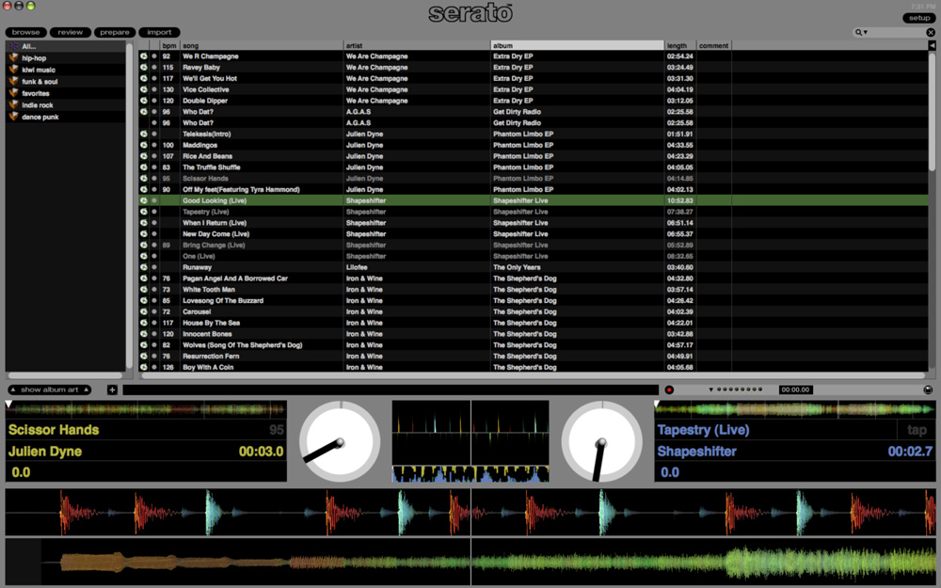Toggle the red record button

pos(669,390)
